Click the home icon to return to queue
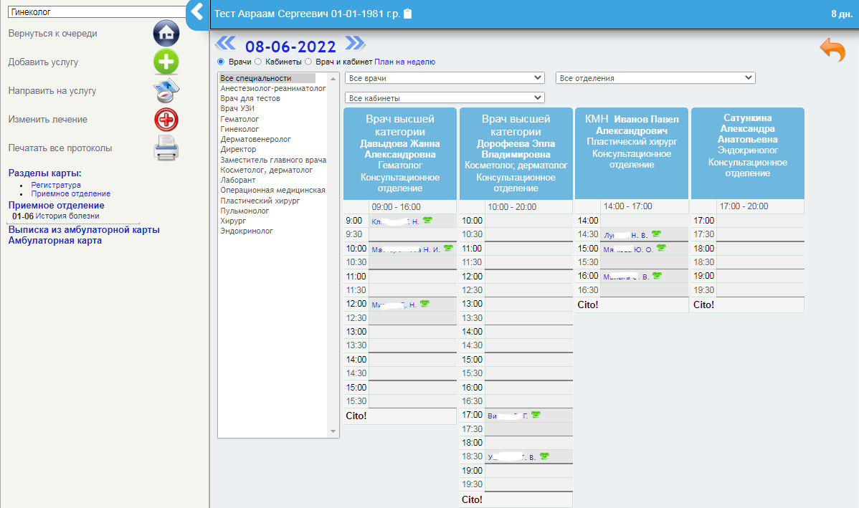Image resolution: width=859 pixels, height=508 pixels. [166, 33]
